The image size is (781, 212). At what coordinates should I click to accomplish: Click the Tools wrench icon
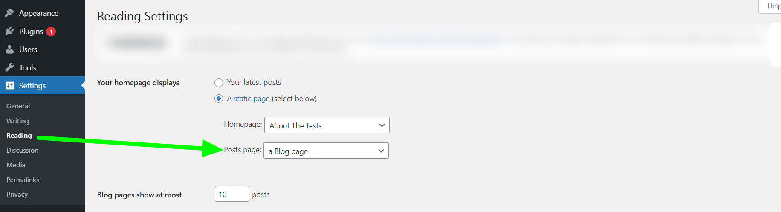9,67
